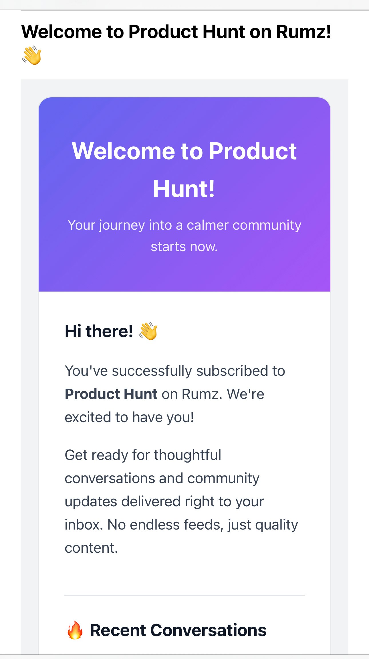Click the email subject Welcome to Product Hunt on Rumz!

(x=176, y=32)
